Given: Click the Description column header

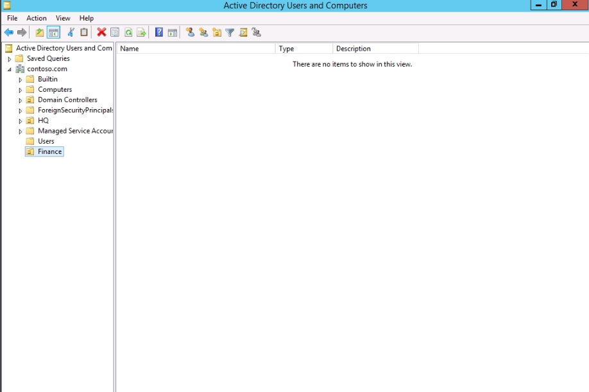Looking at the screenshot, I should [375, 49].
